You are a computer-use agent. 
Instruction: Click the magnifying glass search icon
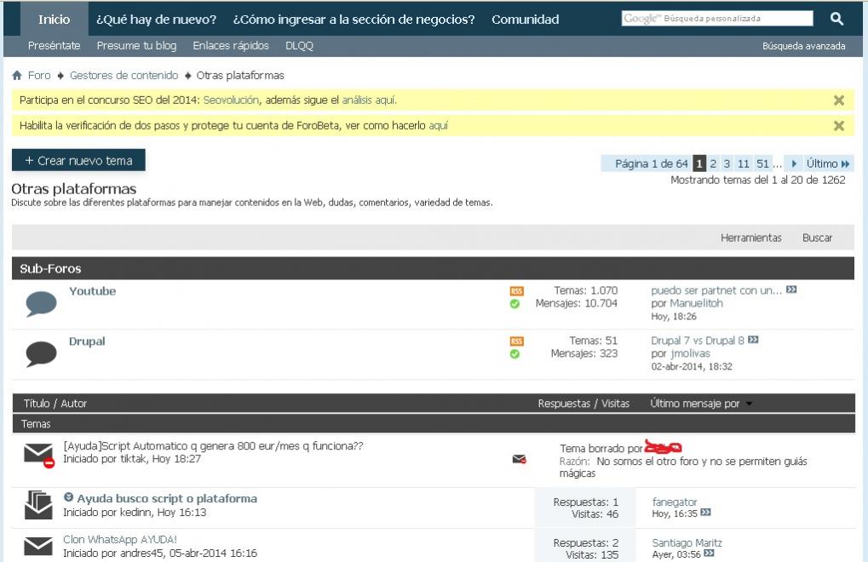coord(836,19)
